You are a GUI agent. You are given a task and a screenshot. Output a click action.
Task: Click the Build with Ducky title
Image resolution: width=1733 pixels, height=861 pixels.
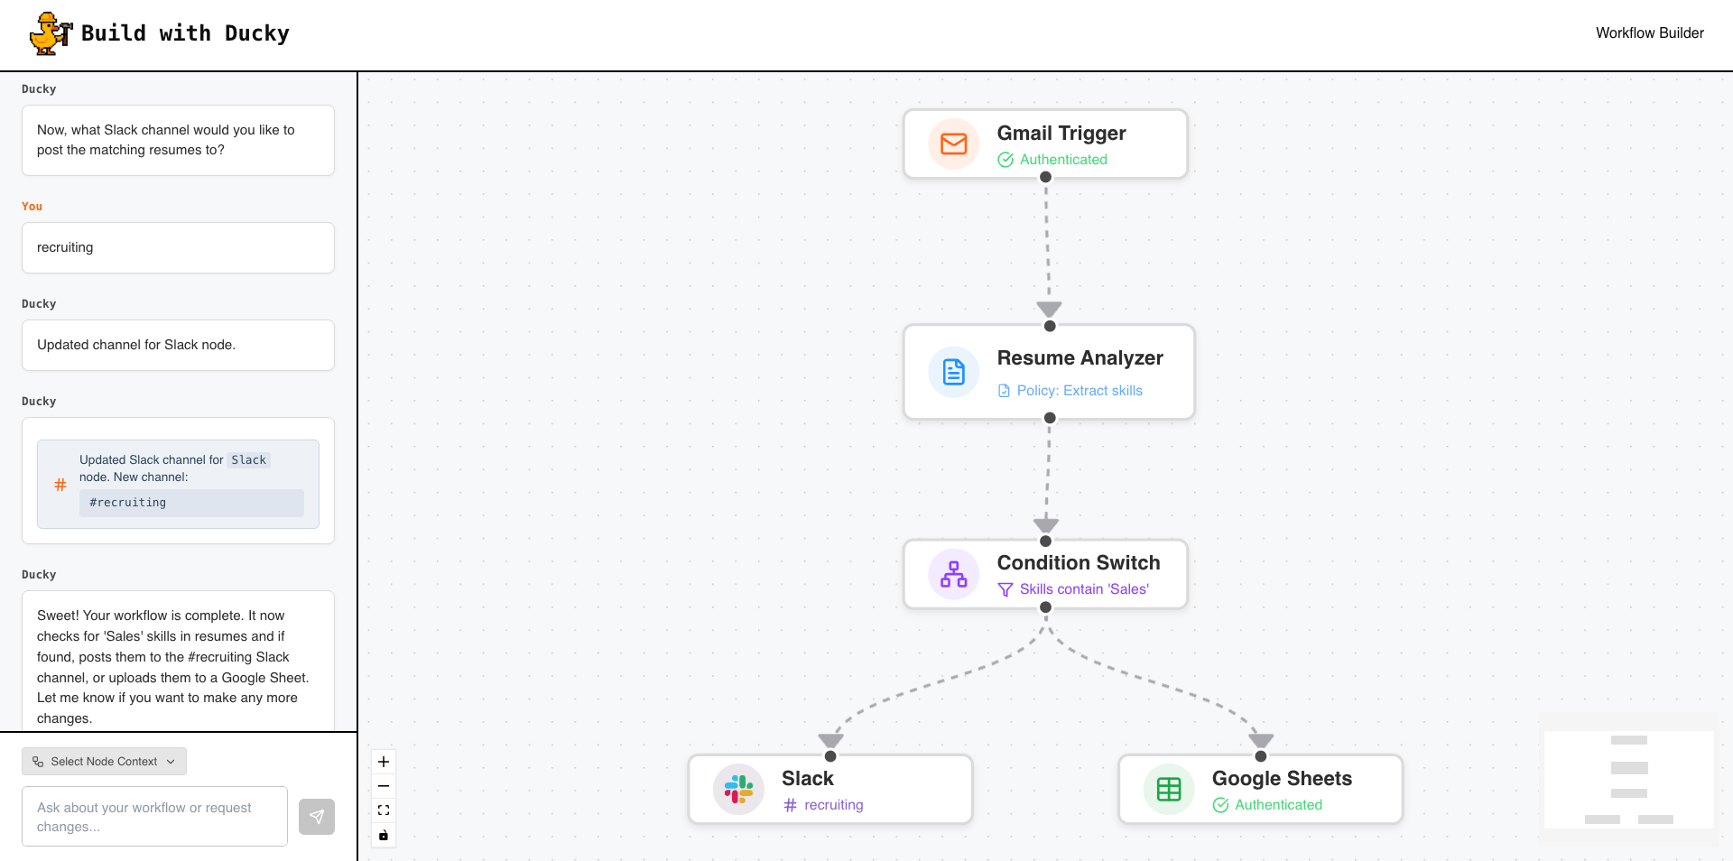185,33
